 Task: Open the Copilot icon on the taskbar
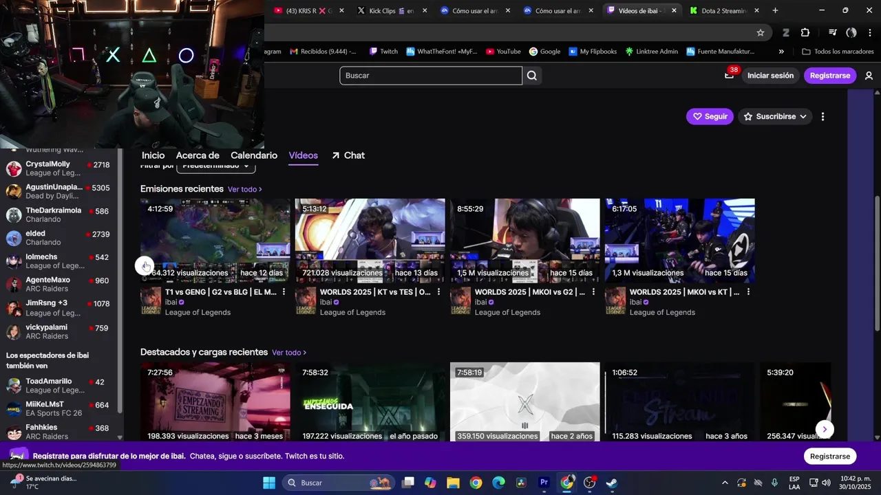(x=430, y=483)
